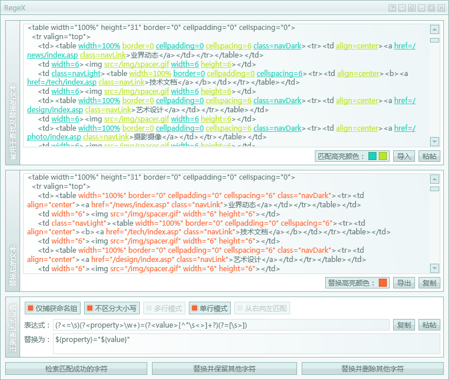Select the 正则表达式设置 side tab
Screen dimensions: 449x380
click(13, 327)
